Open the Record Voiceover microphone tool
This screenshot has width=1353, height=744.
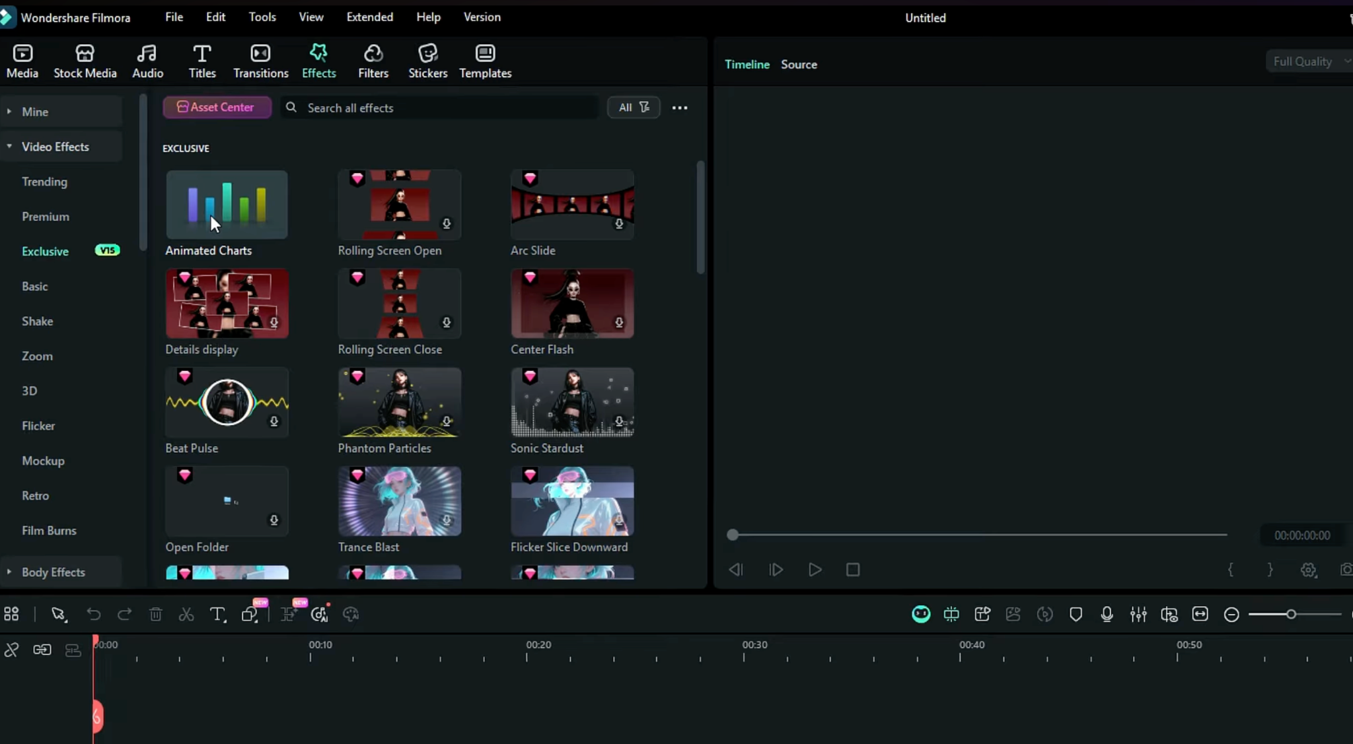pos(1107,614)
